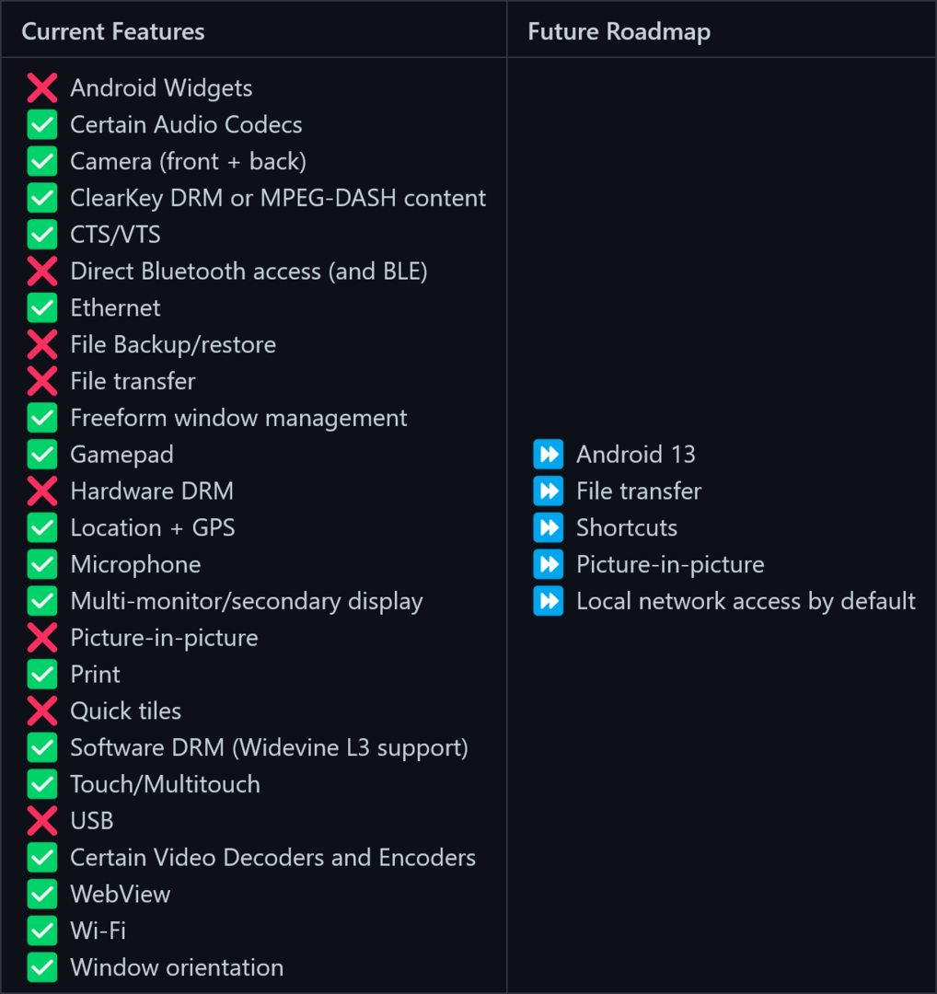937x994 pixels.
Task: Click the fast-forward icon next to Android 13
Action: click(x=549, y=455)
